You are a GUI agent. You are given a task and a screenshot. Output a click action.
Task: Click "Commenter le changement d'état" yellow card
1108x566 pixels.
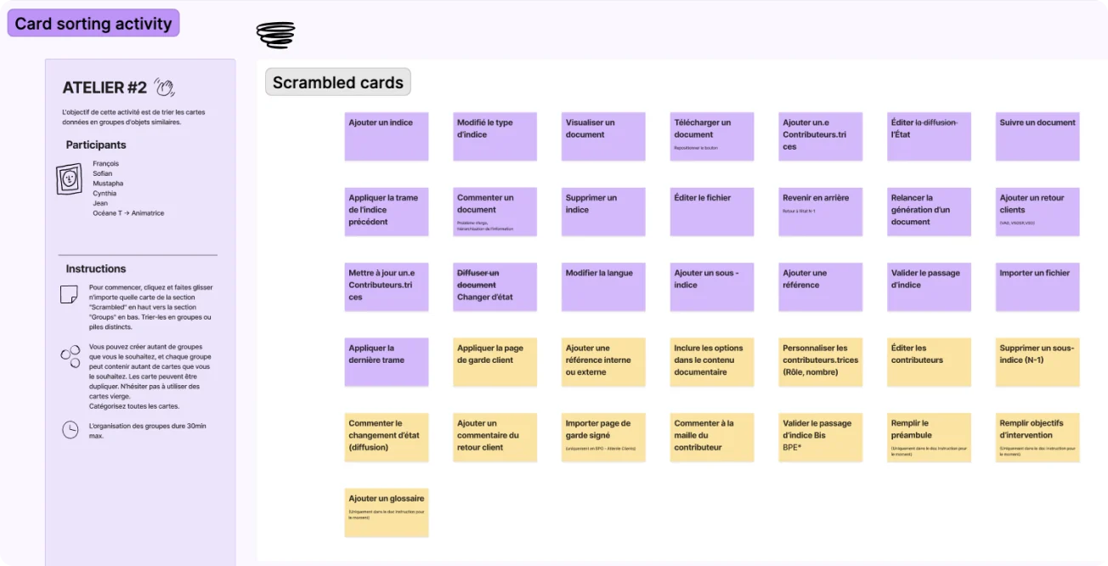point(387,438)
